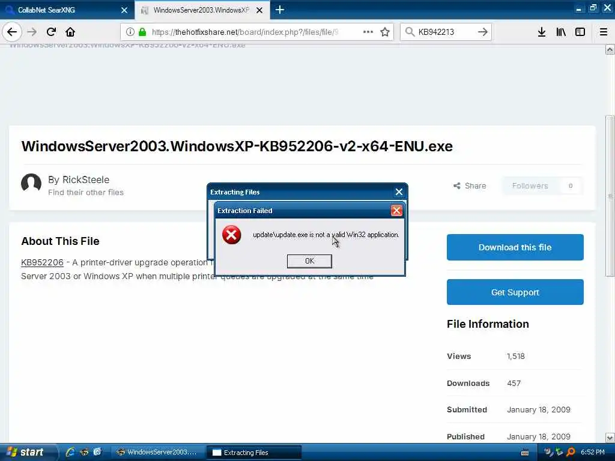Close the Extraction Failed dialog

pos(396,211)
